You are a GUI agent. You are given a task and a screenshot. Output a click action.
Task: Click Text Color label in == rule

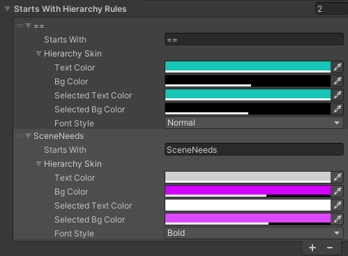tap(75, 68)
